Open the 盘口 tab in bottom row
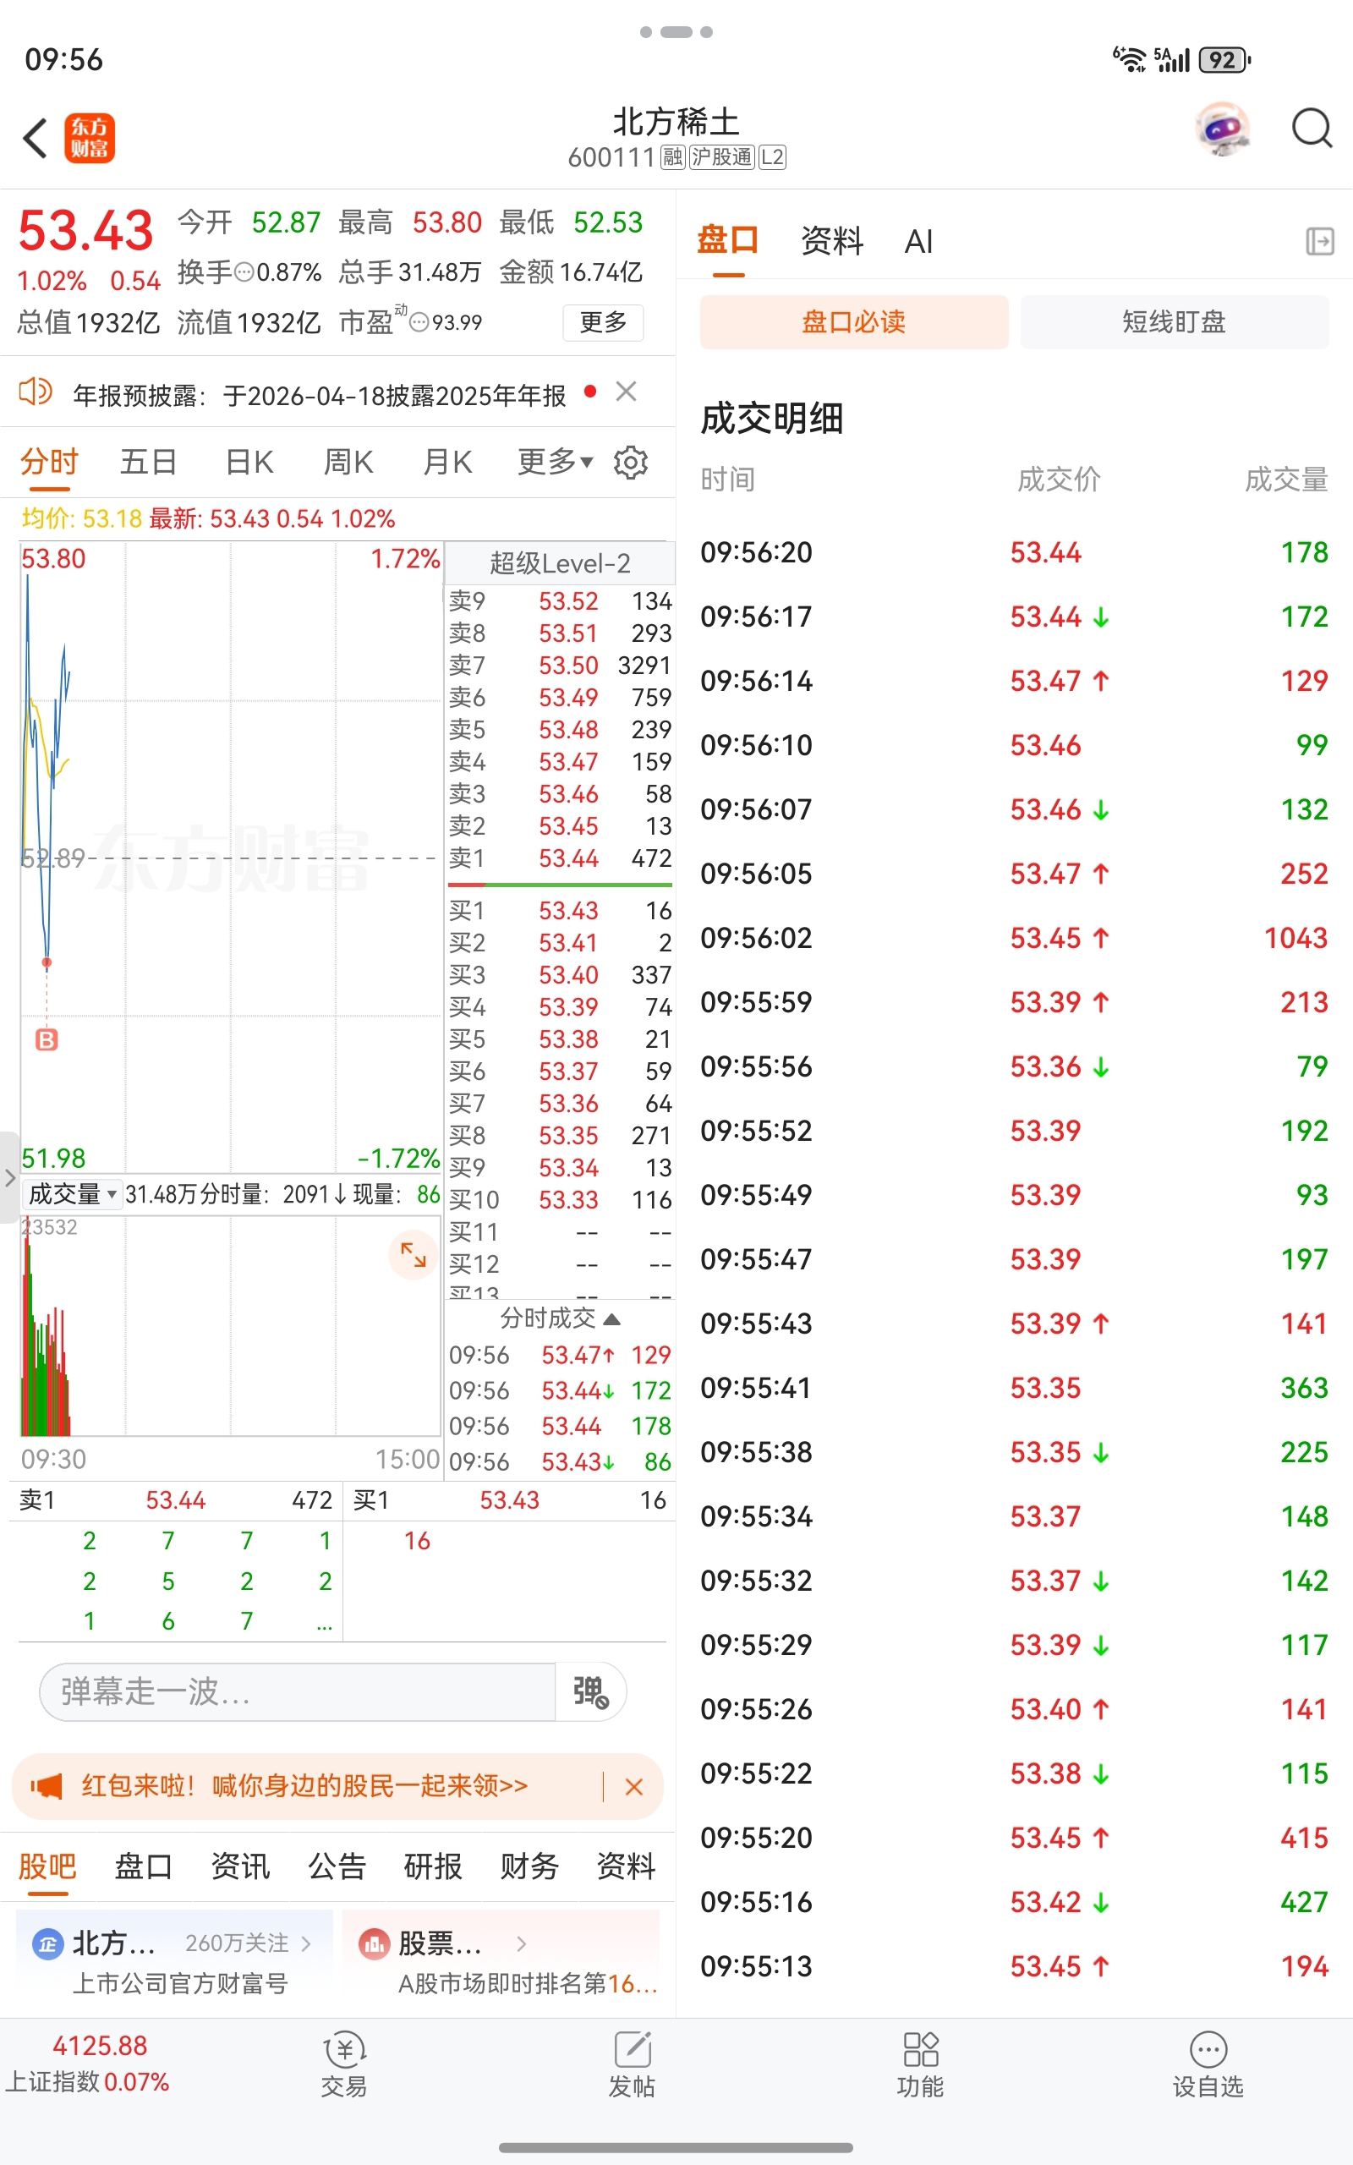Screen dimensions: 1353x2165 (143, 1867)
